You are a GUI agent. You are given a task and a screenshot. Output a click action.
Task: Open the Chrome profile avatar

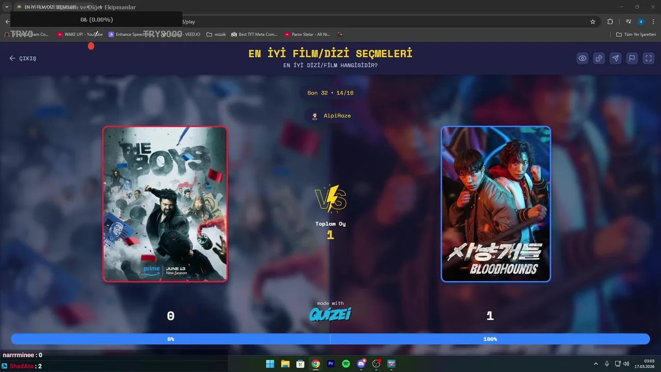tap(641, 22)
